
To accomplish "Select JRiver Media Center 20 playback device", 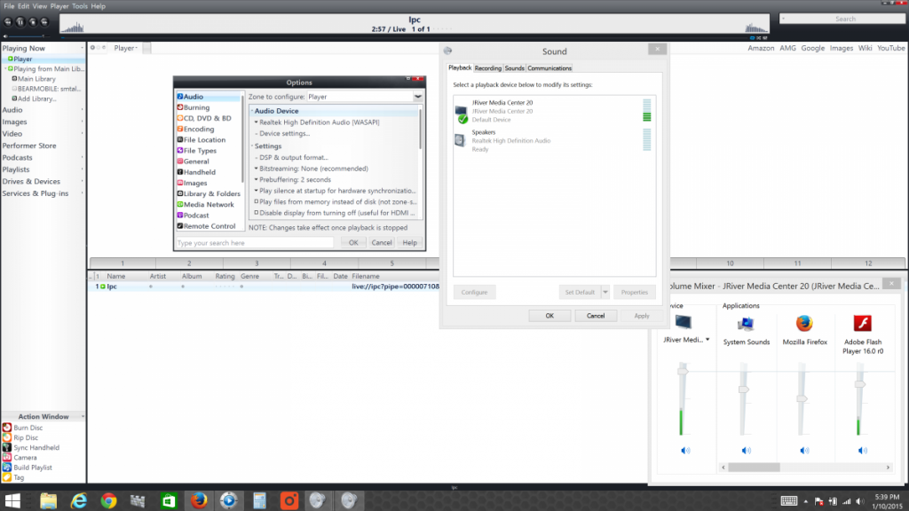I will click(554, 111).
